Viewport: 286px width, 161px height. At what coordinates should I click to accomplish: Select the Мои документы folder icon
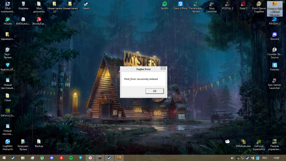39,7
